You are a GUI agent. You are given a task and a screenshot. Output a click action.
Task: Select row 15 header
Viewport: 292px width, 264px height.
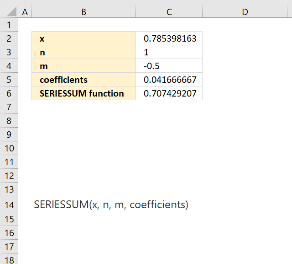9,219
